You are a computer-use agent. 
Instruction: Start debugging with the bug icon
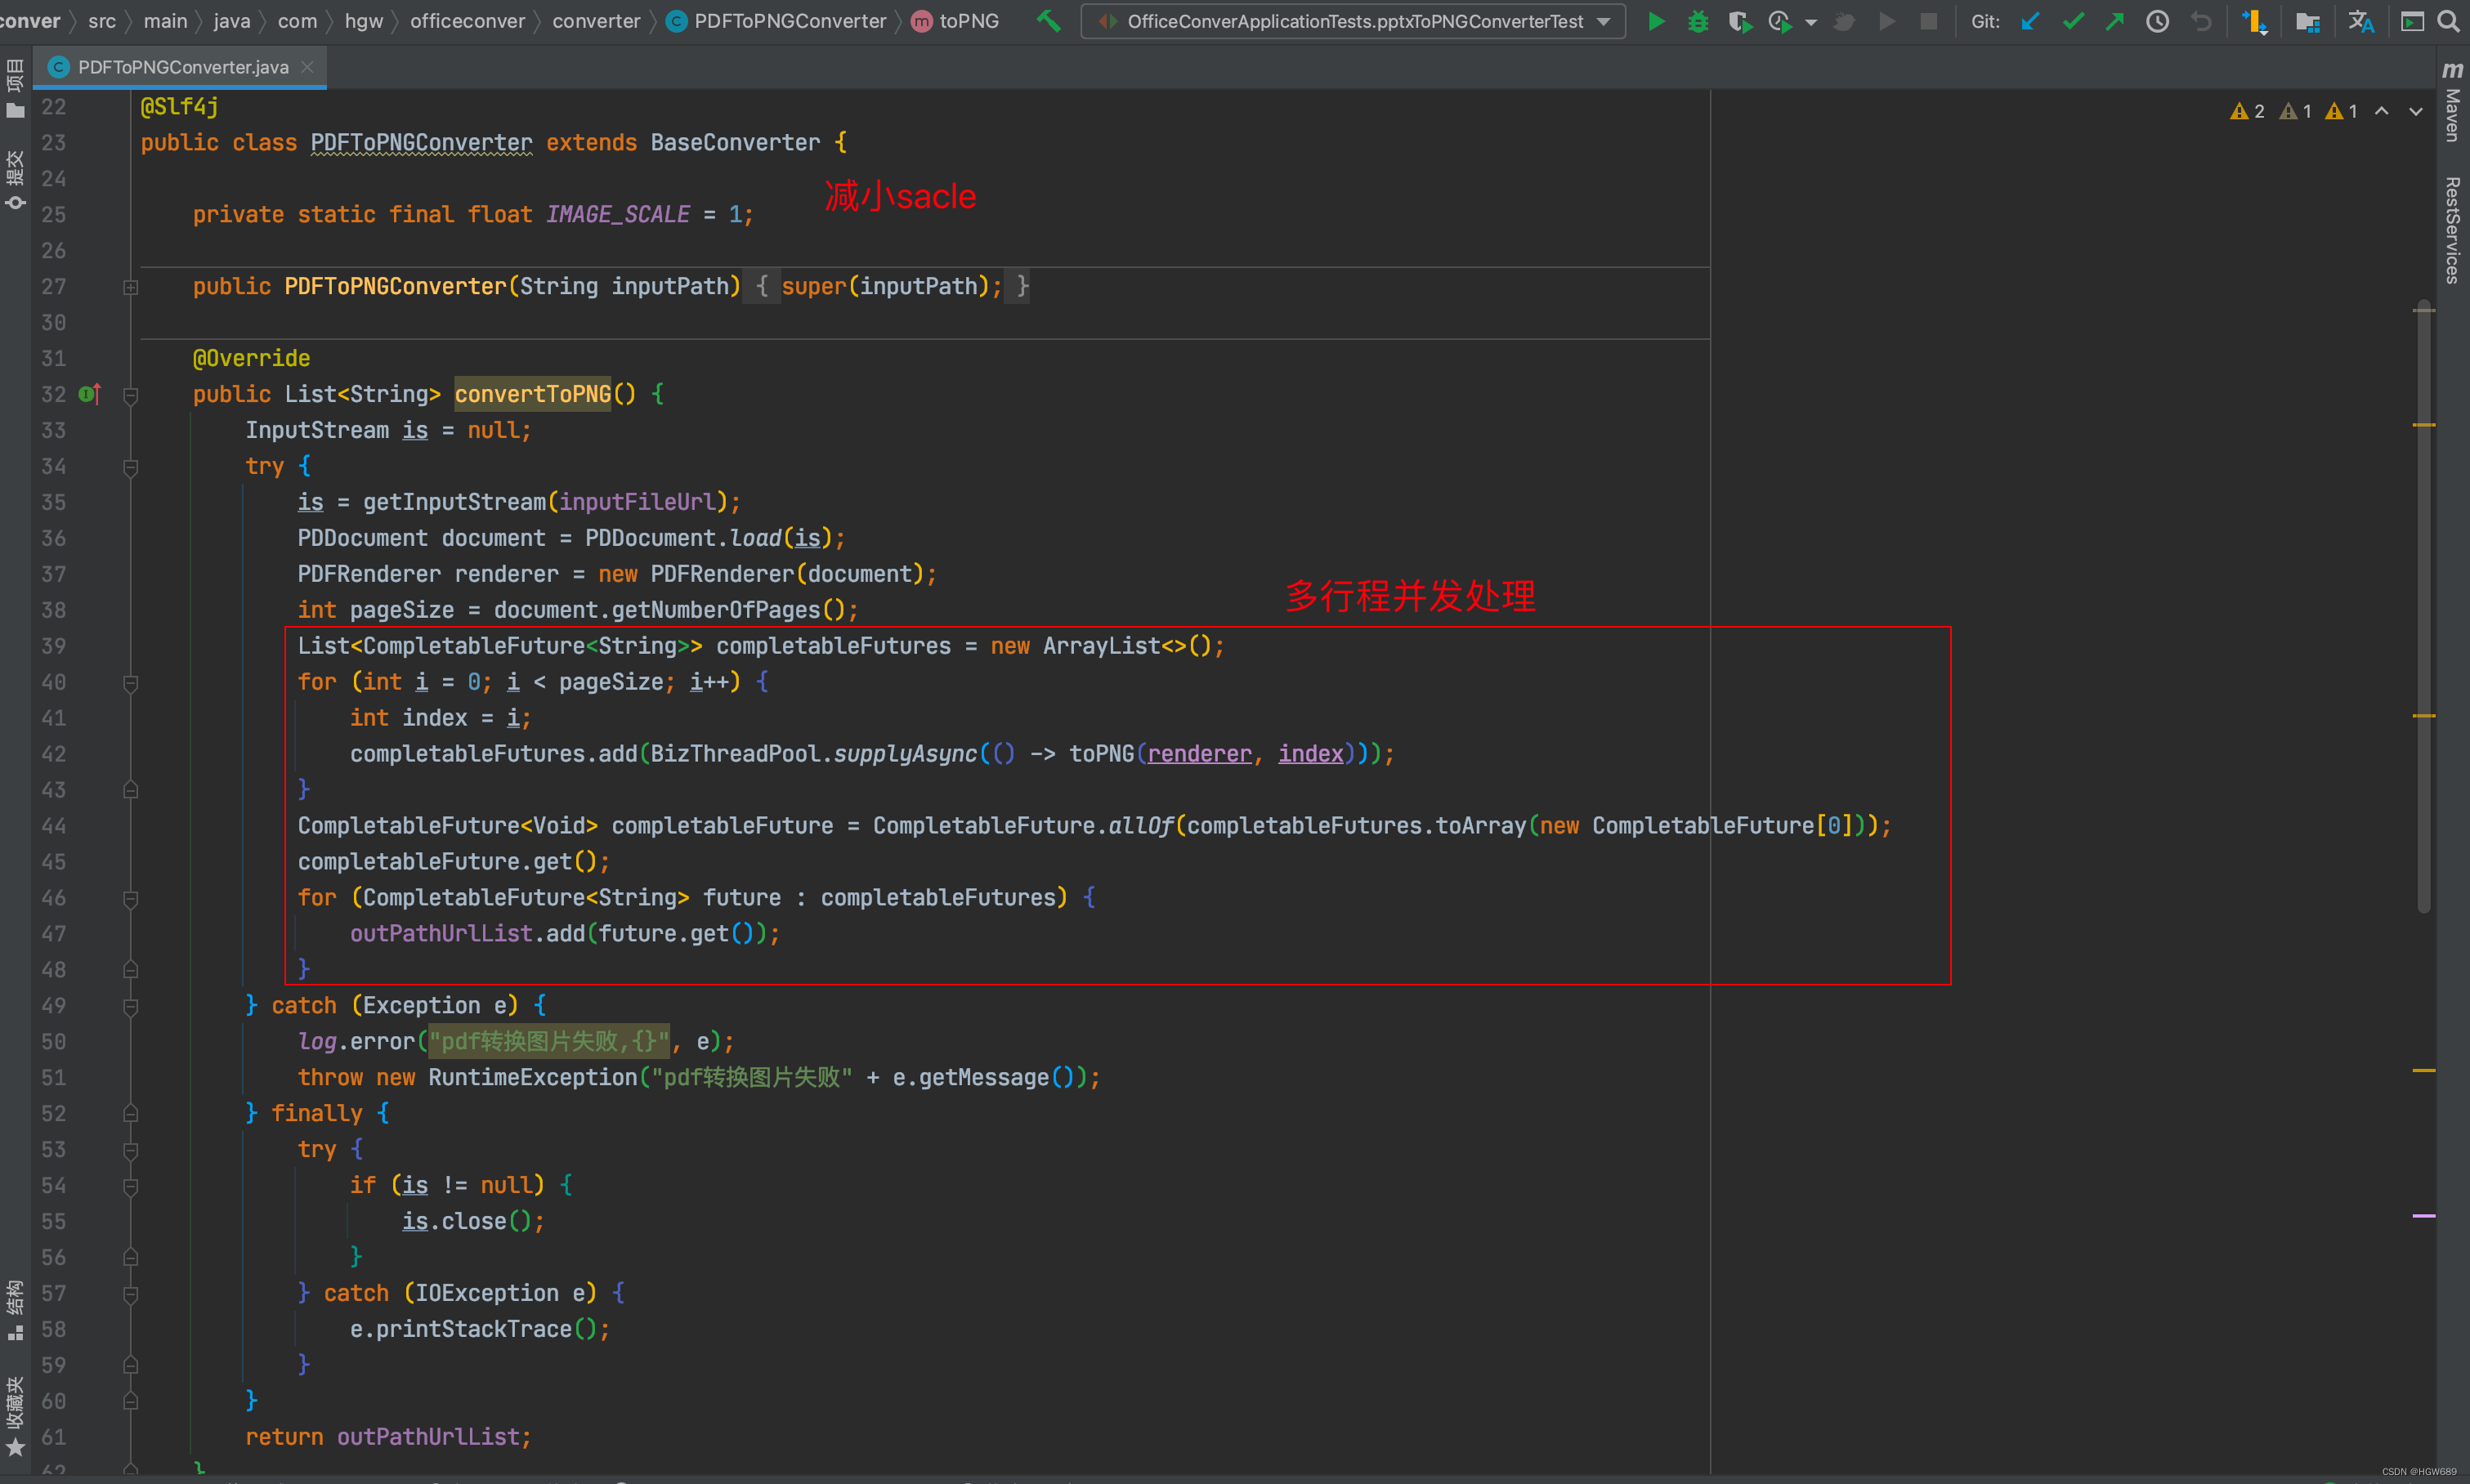coord(1698,21)
